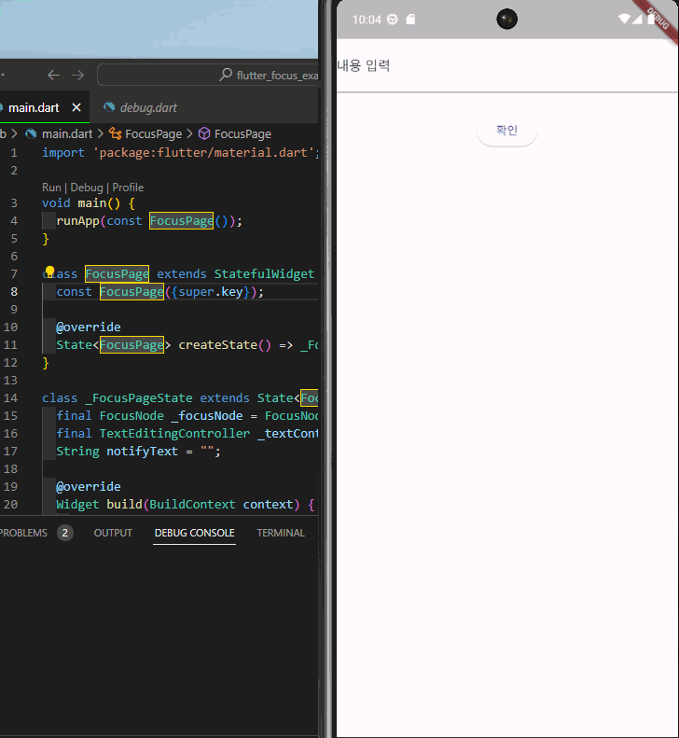Tap the 확인 button in the emulator

pos(506,131)
